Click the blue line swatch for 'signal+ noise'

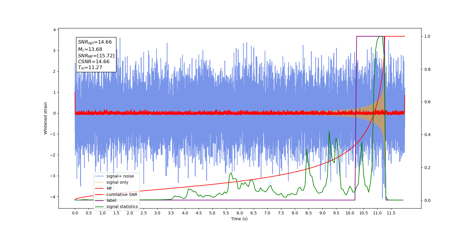tap(99, 176)
